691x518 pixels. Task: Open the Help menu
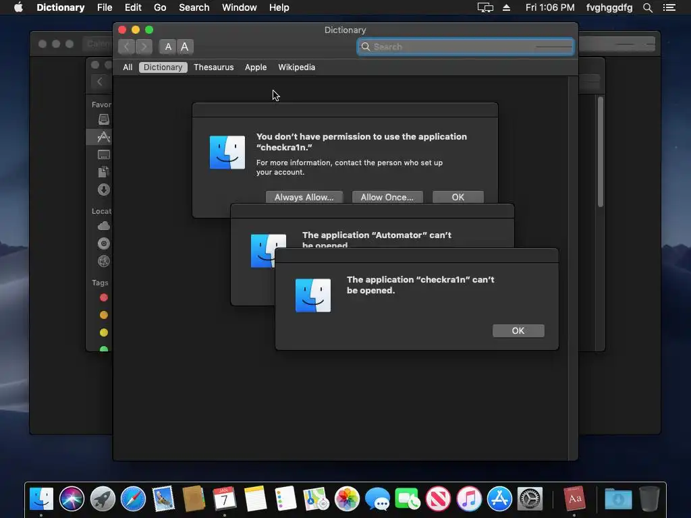click(x=279, y=7)
